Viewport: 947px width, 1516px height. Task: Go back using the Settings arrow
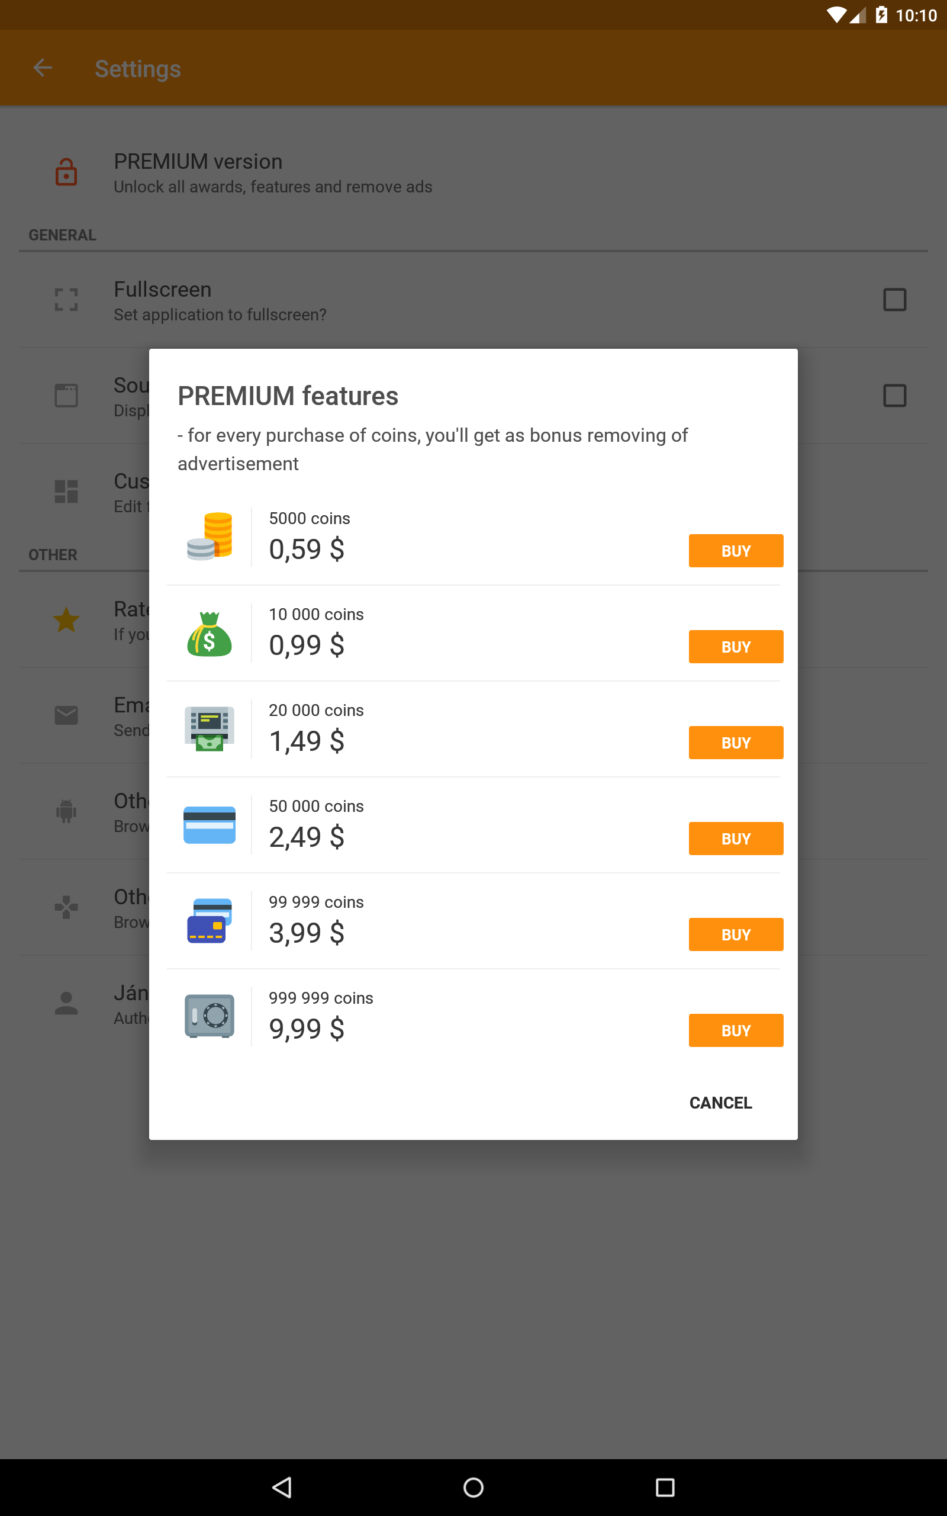(43, 68)
